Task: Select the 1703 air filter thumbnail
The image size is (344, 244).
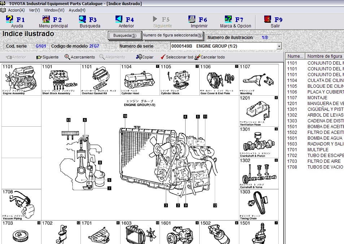Action: pyautogui.click(x=21, y=232)
